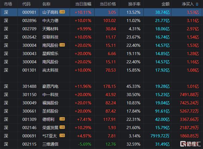
Task: Select stock code 002642
Action: (29, 37)
